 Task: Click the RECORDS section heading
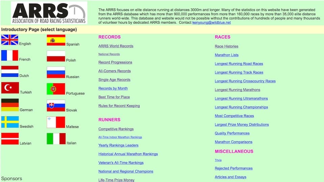109,37
